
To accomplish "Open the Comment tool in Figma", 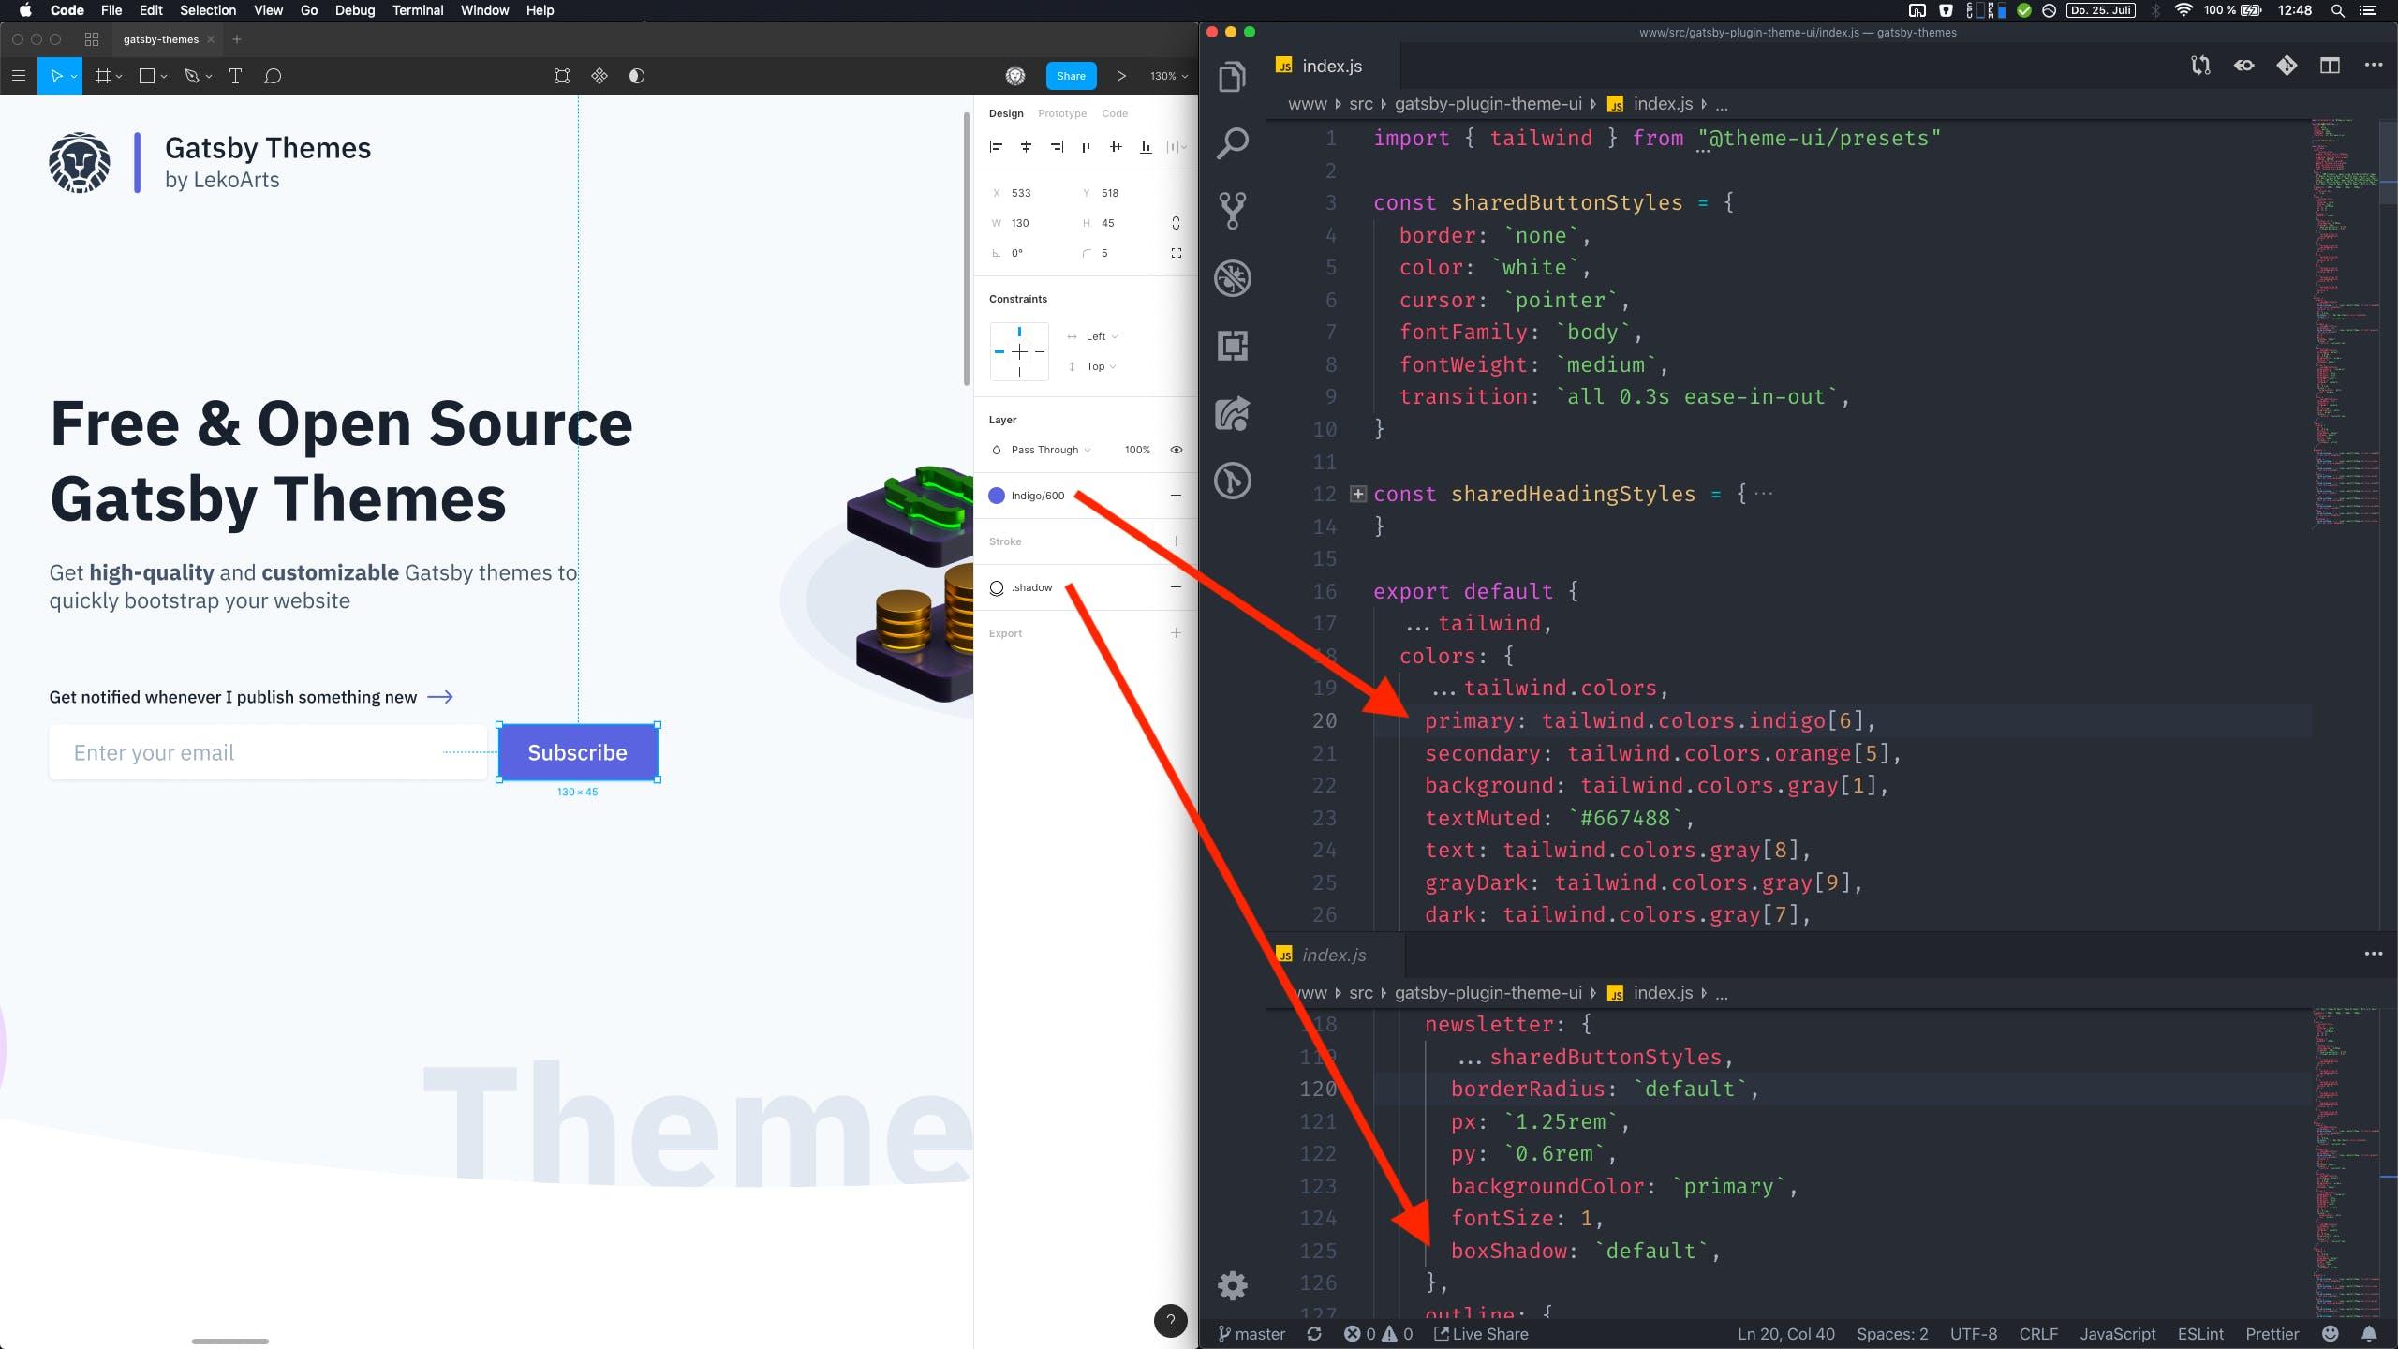I will (273, 76).
